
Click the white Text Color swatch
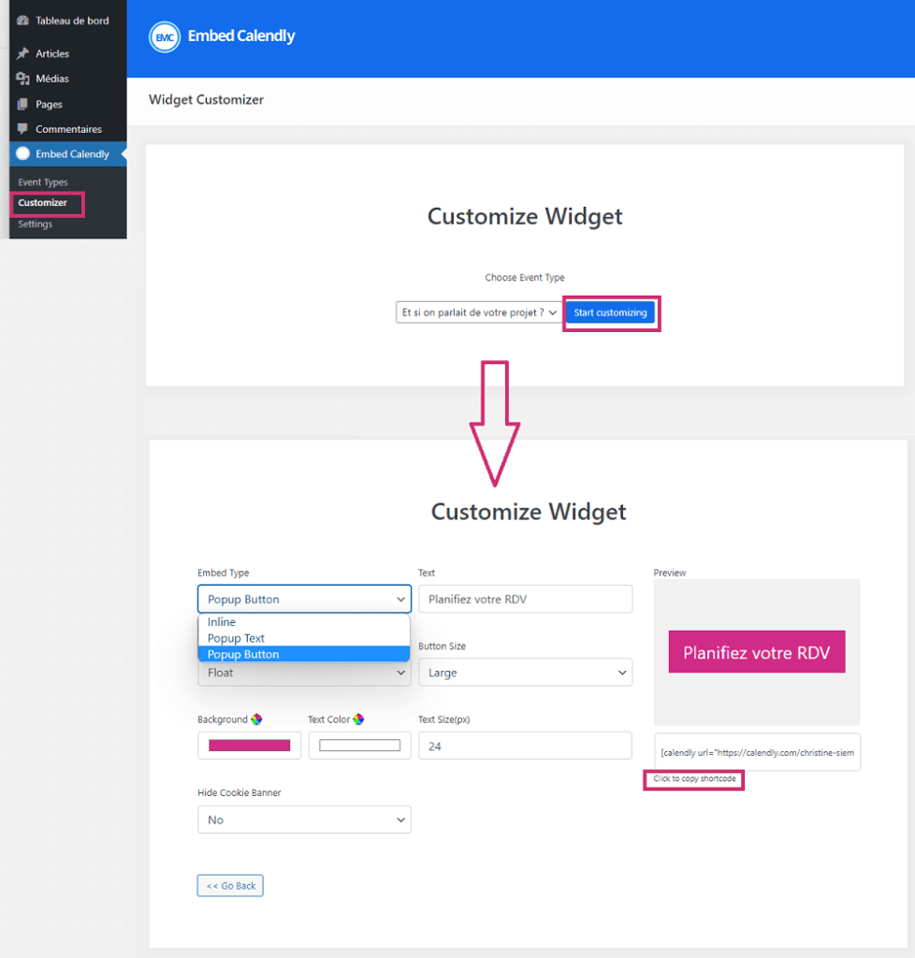coord(360,746)
